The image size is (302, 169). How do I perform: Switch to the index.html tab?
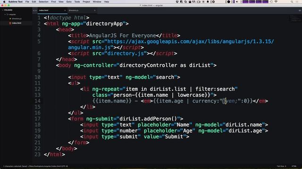click(52, 10)
